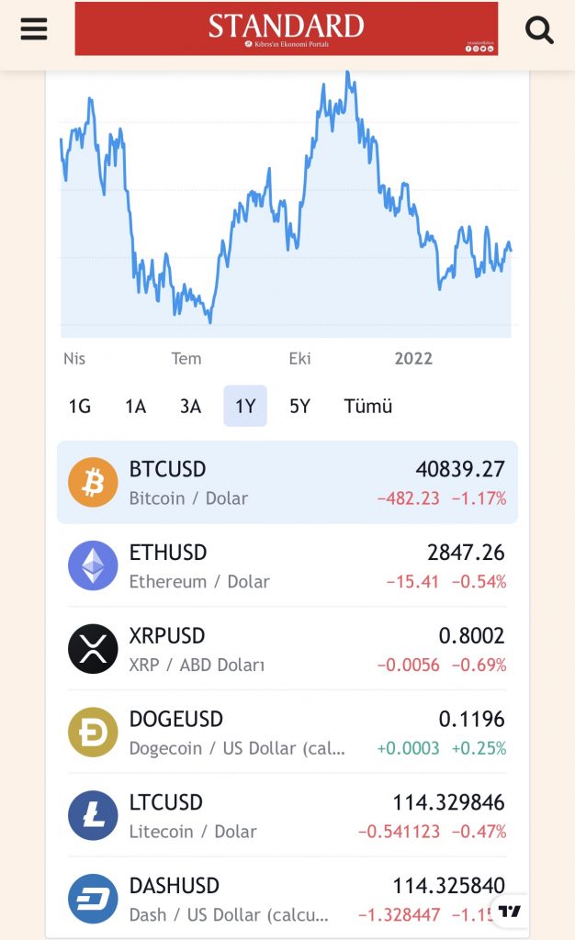The image size is (575, 940).
Task: Click the Dogecoin logo icon
Action: click(93, 733)
